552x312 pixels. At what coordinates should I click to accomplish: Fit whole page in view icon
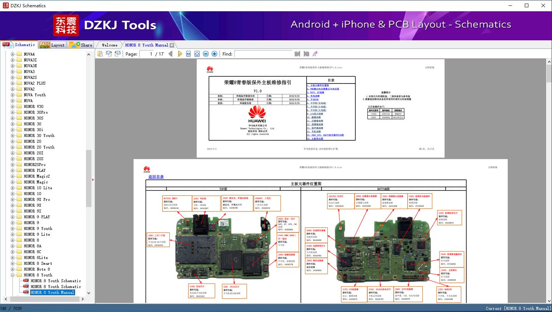[197, 54]
